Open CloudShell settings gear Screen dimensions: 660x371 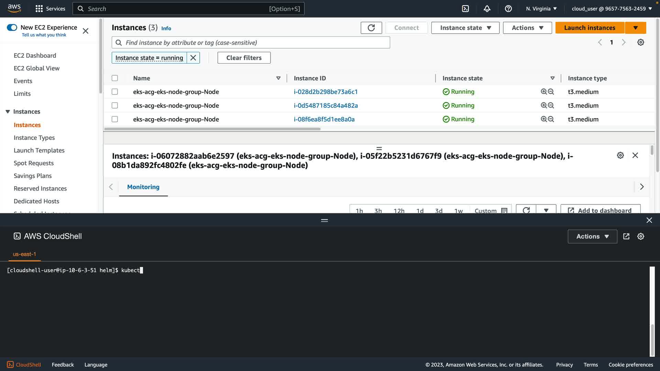640,236
